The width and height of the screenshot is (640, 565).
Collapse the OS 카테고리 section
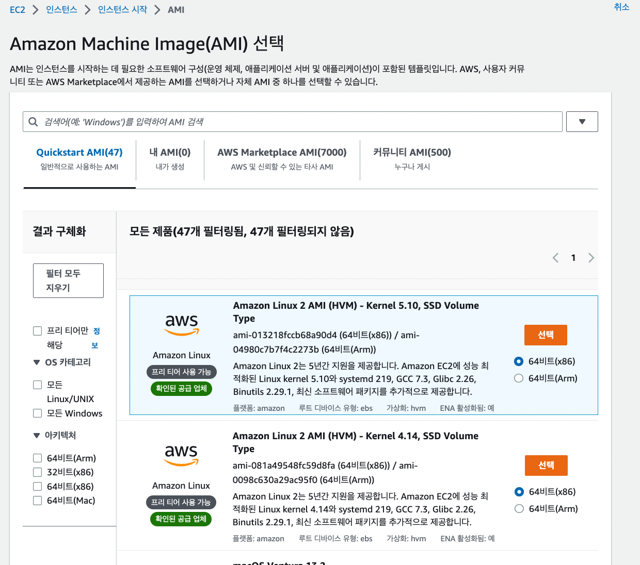click(x=37, y=362)
